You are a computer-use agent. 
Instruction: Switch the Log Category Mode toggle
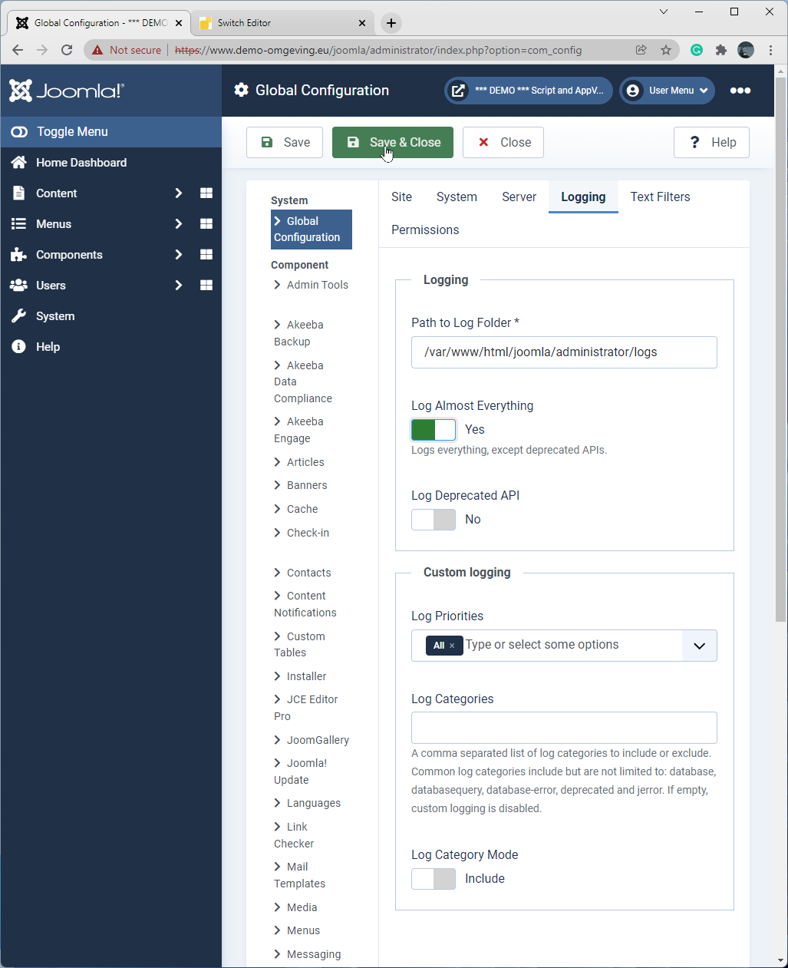(x=434, y=879)
